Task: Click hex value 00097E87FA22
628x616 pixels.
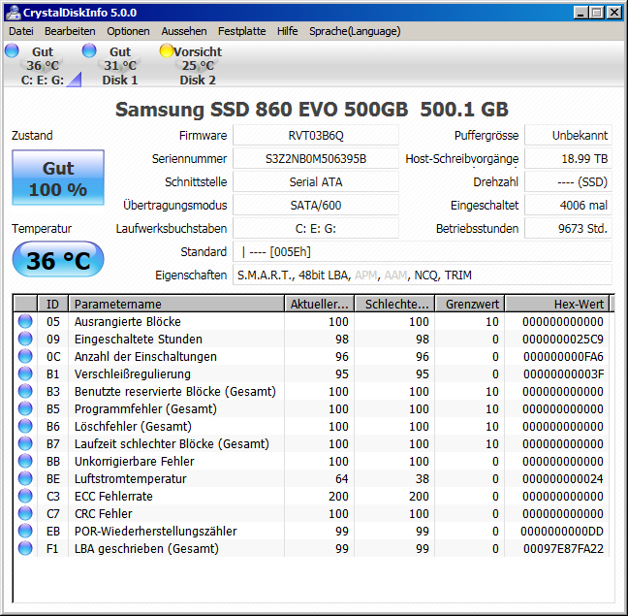Action: [x=563, y=548]
